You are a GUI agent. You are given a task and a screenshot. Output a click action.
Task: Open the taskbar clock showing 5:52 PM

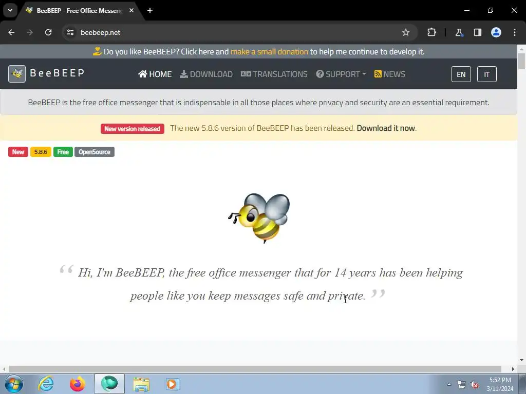(x=500, y=384)
